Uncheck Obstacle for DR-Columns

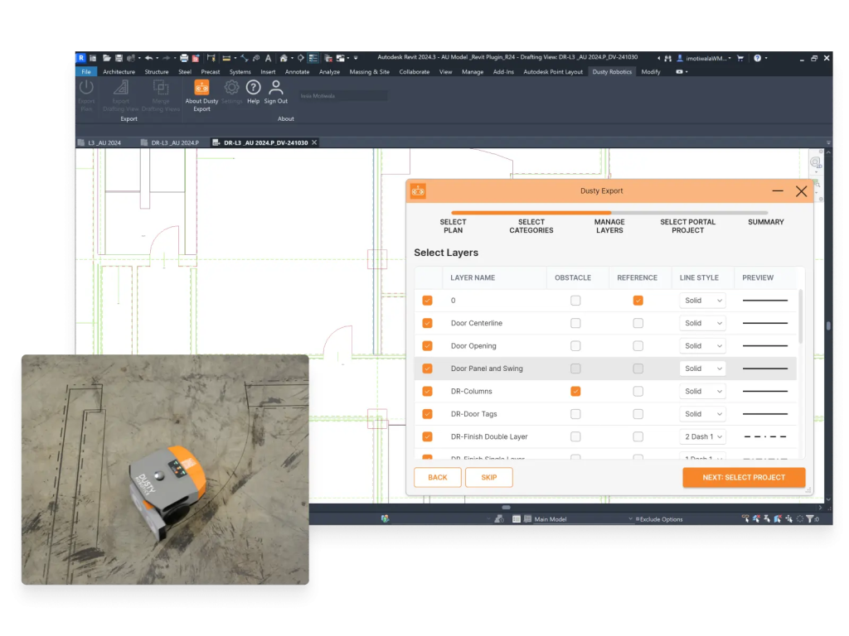point(575,391)
